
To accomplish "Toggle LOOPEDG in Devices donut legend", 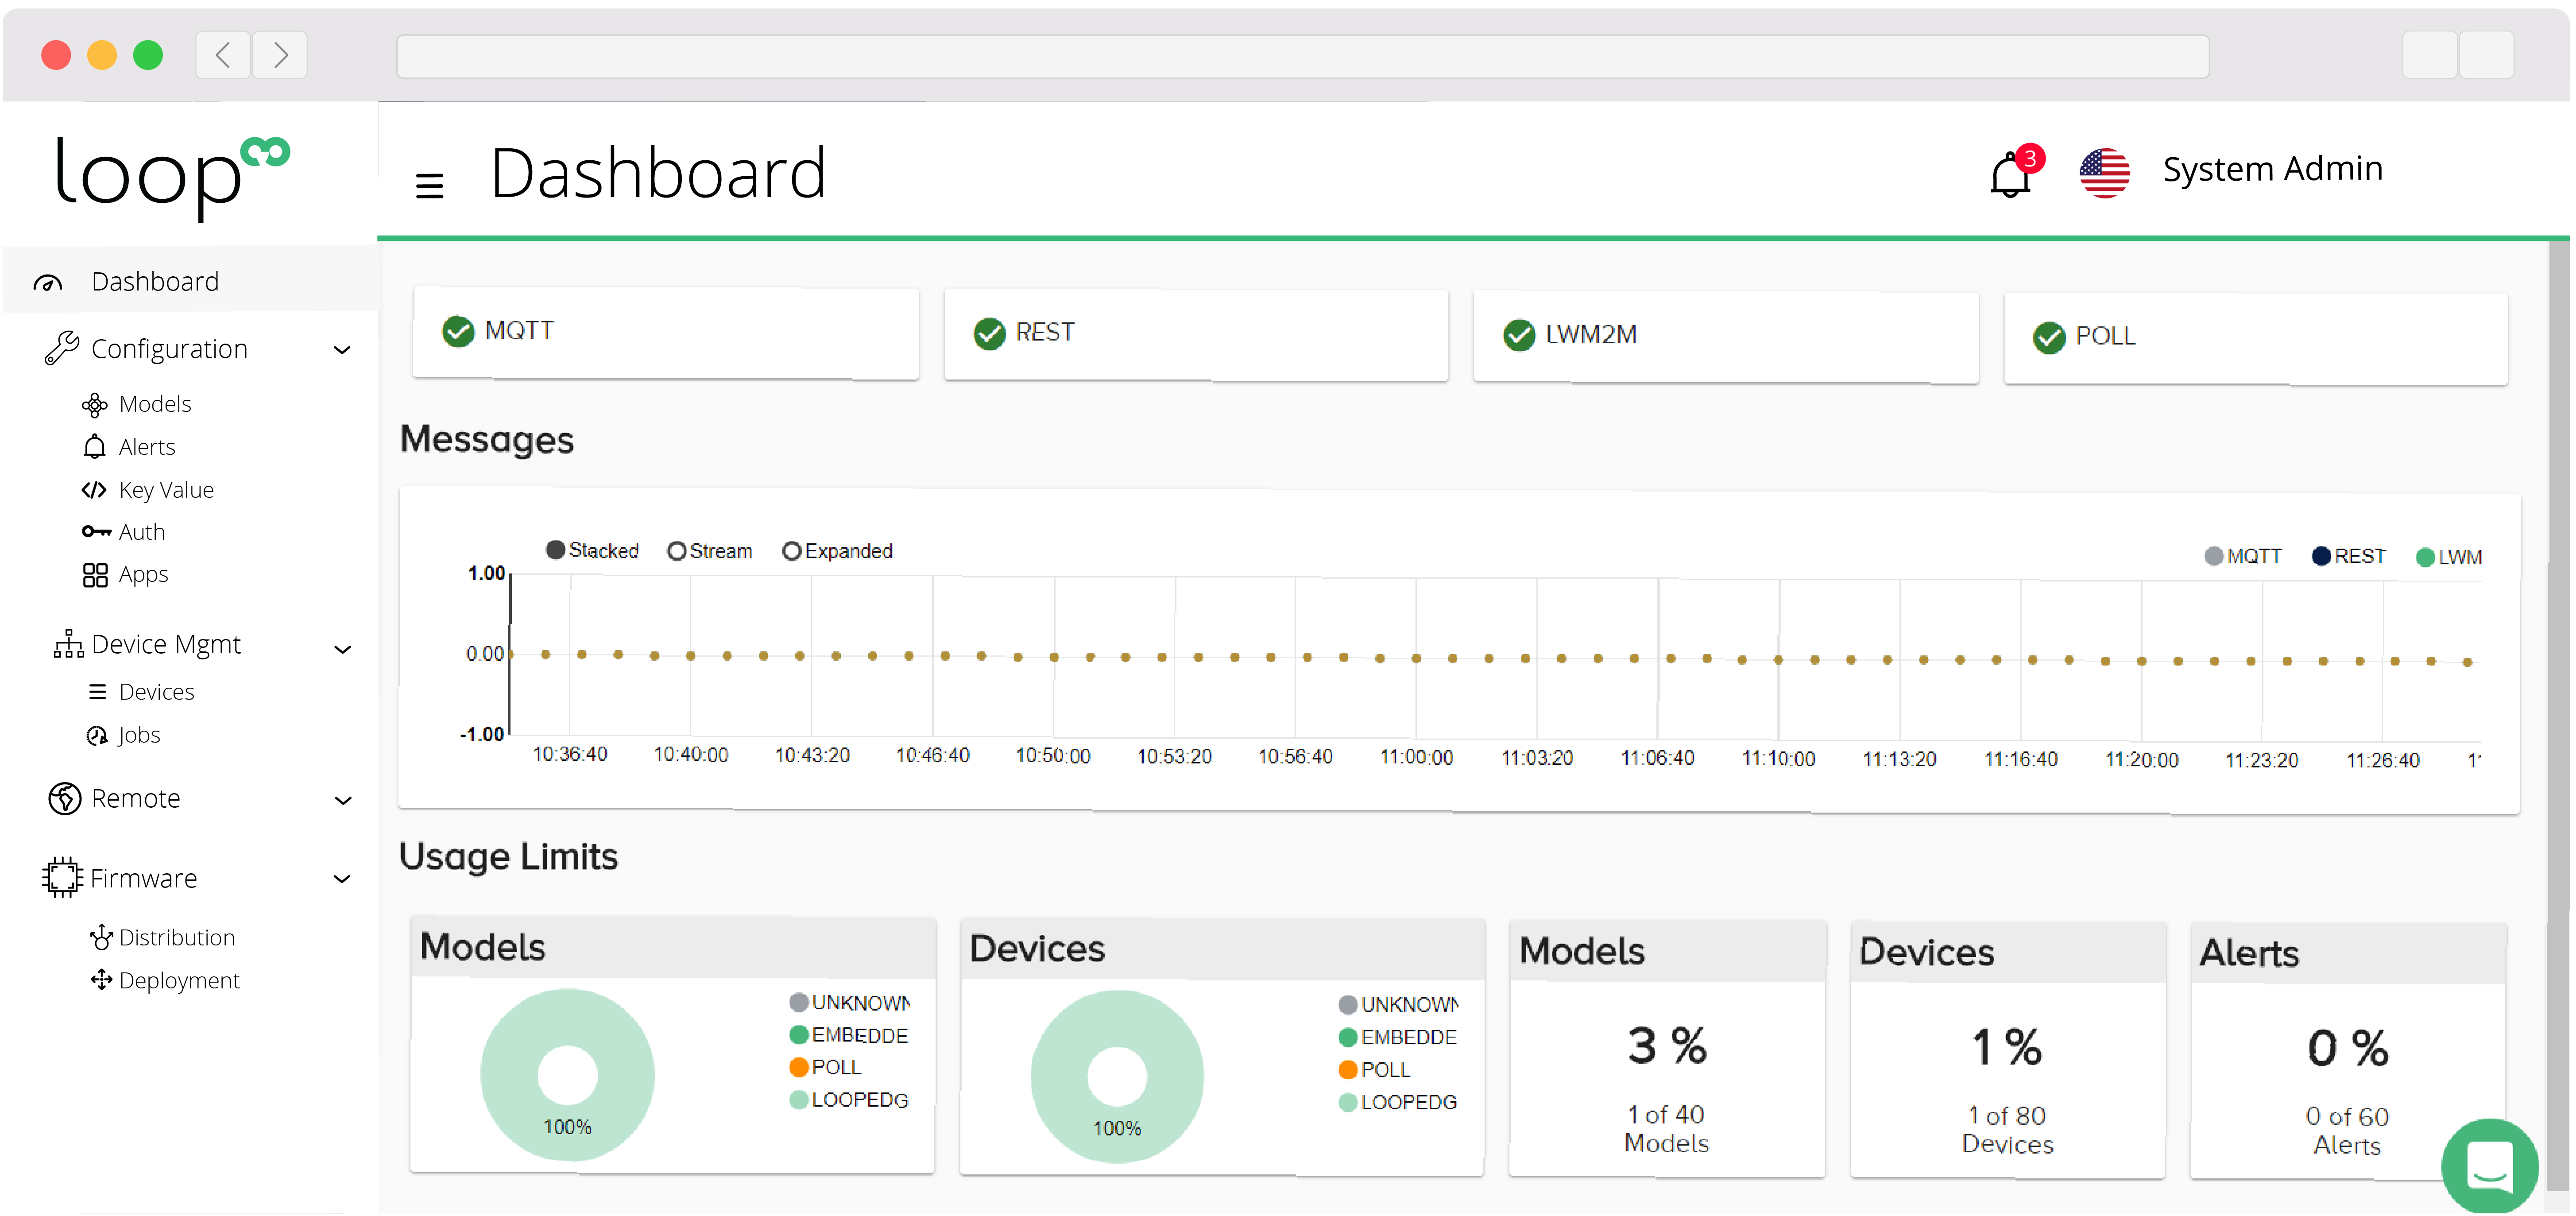I will tap(1398, 1102).
